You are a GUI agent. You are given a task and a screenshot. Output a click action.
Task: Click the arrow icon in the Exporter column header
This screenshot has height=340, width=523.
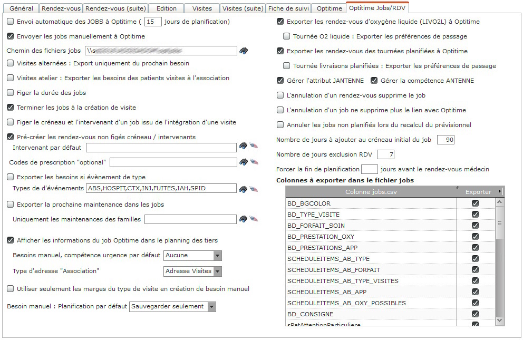click(x=500, y=191)
